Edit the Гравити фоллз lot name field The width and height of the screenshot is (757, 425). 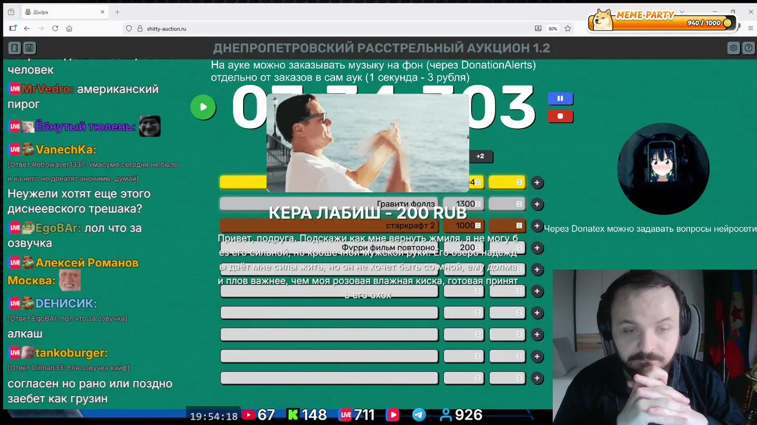coord(329,204)
